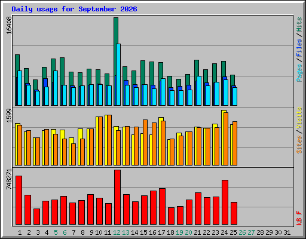Image resolution: width=306 pixels, height=239 pixels.
Task: Click the red KB bar for day 25
Action: 234,213
